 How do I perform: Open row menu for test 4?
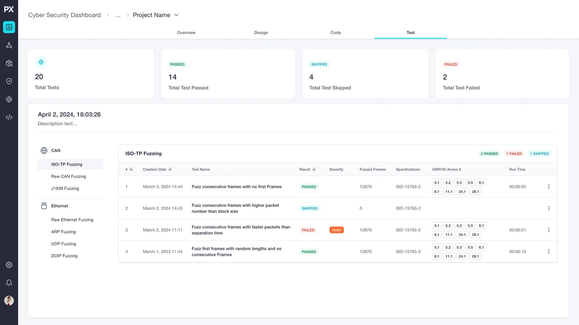pyautogui.click(x=549, y=252)
